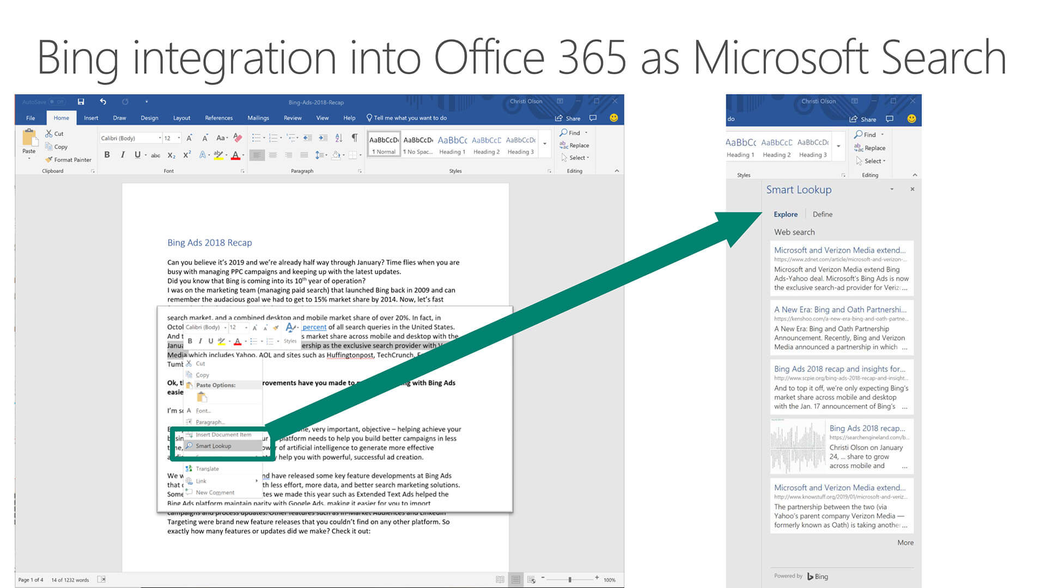The image size is (1046, 588).
Task: Open the Select dropdown in main window Editing group
Action: point(575,158)
